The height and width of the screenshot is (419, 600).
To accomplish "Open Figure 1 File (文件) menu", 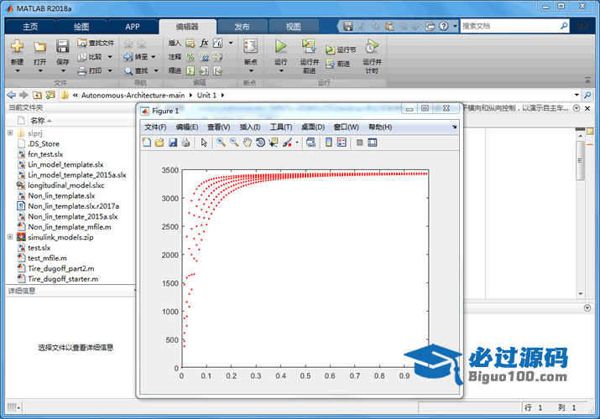I will point(155,127).
